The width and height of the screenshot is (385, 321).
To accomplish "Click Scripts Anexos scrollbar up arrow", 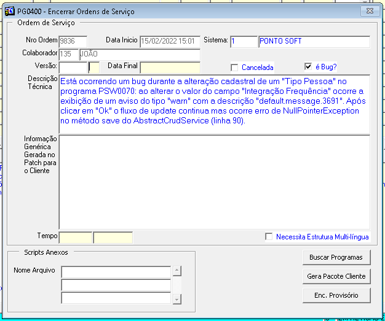I will (x=177, y=271).
